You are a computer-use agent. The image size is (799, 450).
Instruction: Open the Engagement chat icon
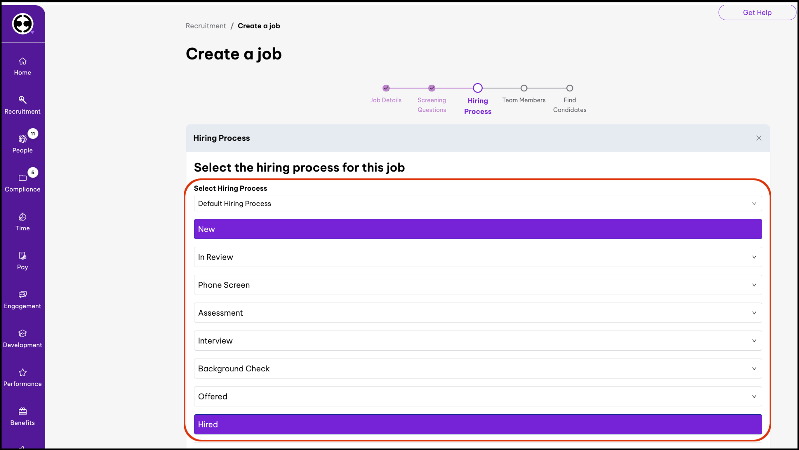(x=23, y=295)
